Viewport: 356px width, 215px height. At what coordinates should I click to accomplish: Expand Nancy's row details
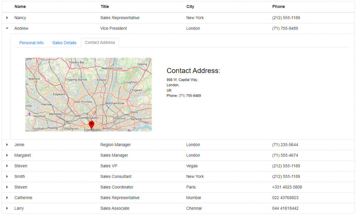point(7,17)
